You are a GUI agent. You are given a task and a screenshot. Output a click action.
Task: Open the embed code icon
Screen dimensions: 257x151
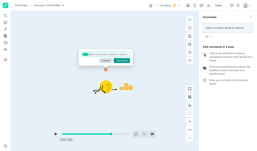point(190,60)
